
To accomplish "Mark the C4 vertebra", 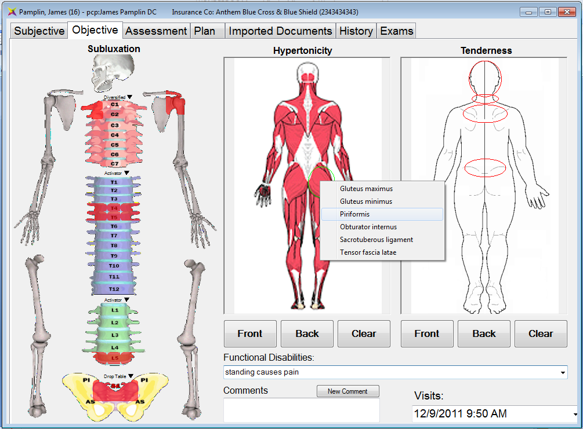I will pos(114,135).
